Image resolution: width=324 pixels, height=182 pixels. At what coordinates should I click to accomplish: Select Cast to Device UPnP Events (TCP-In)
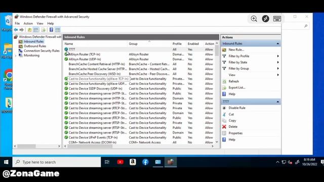click(x=139, y=138)
